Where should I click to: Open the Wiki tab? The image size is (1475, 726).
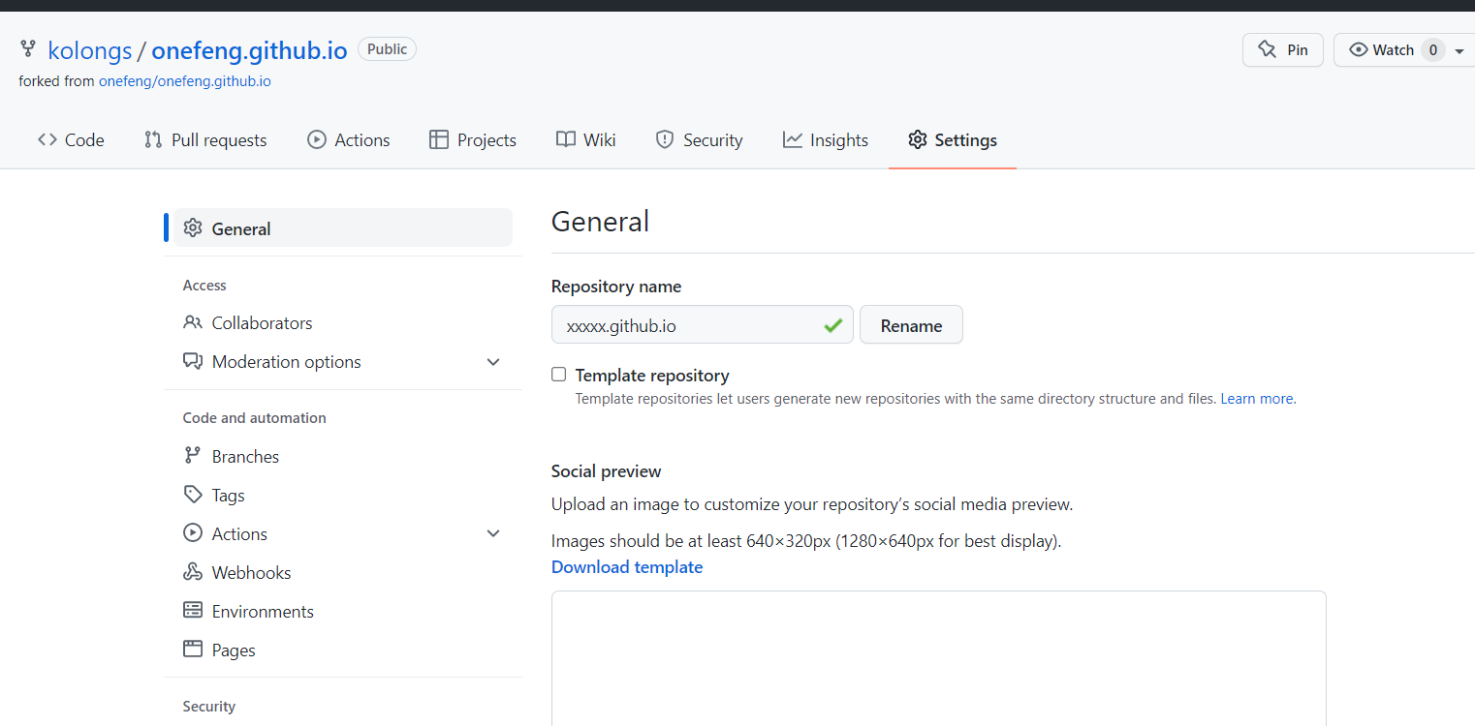coord(586,140)
